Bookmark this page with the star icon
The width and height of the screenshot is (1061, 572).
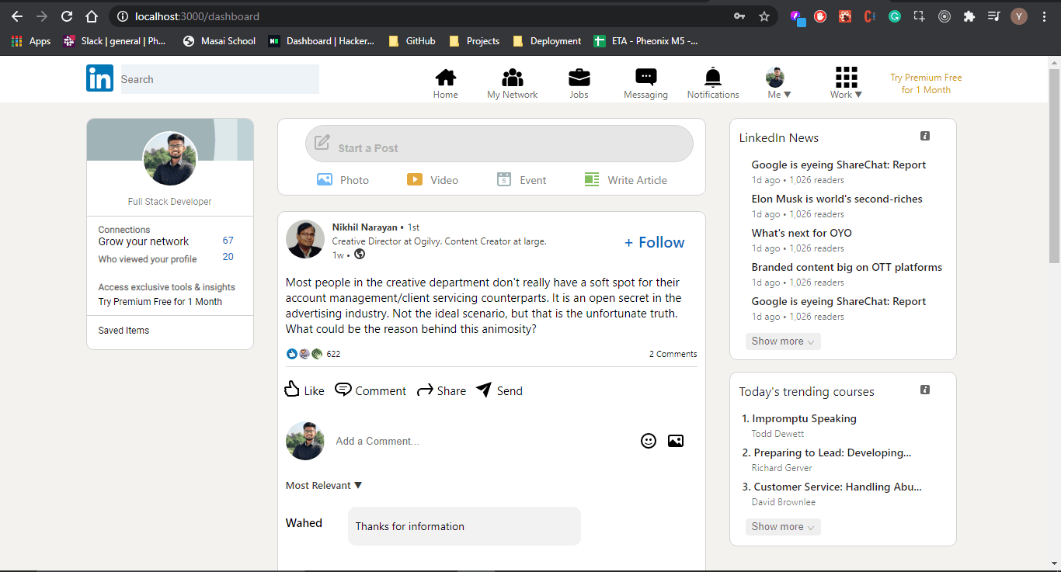pos(764,16)
